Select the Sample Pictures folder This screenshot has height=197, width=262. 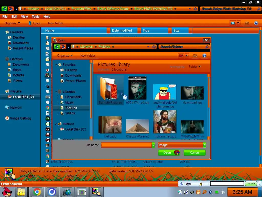click(110, 91)
